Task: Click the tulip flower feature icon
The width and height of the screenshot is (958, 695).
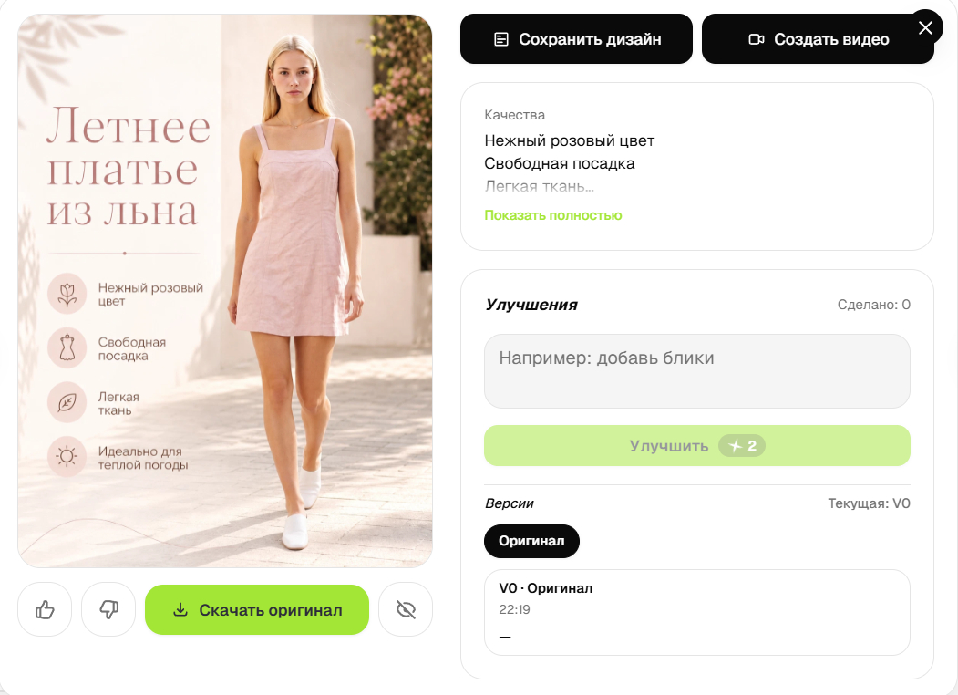Action: click(67, 294)
